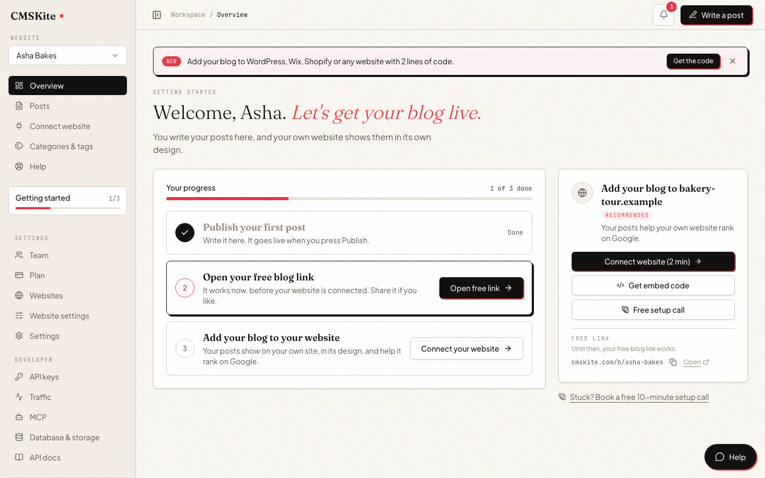The height and width of the screenshot is (478, 765).
Task: Click the Get embed code button
Action: click(653, 285)
